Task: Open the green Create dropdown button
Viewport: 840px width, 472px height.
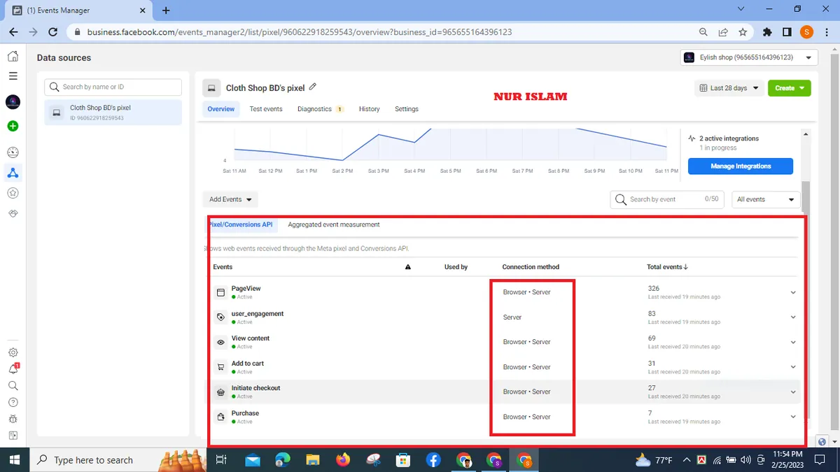Action: pyautogui.click(x=790, y=88)
